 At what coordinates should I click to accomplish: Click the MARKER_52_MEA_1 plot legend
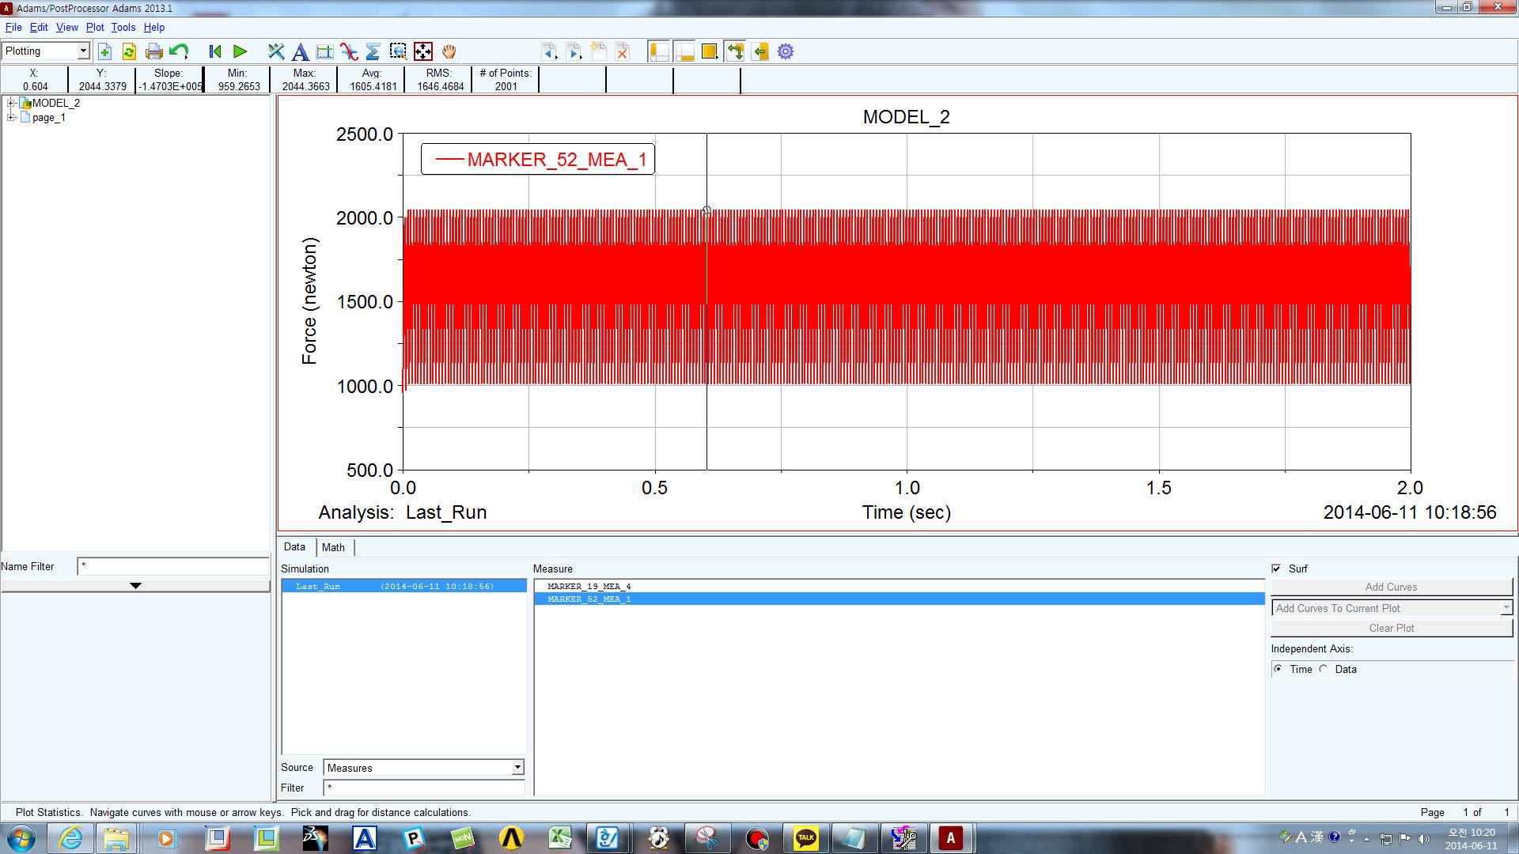pyautogui.click(x=538, y=160)
